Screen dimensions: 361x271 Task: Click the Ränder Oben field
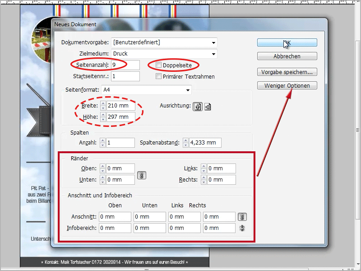[x=120, y=168]
